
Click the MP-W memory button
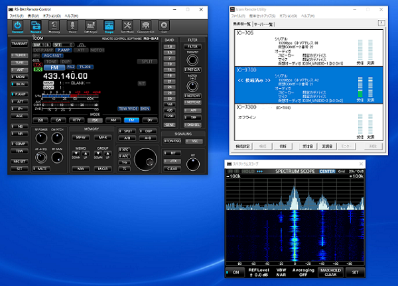pos(81,138)
